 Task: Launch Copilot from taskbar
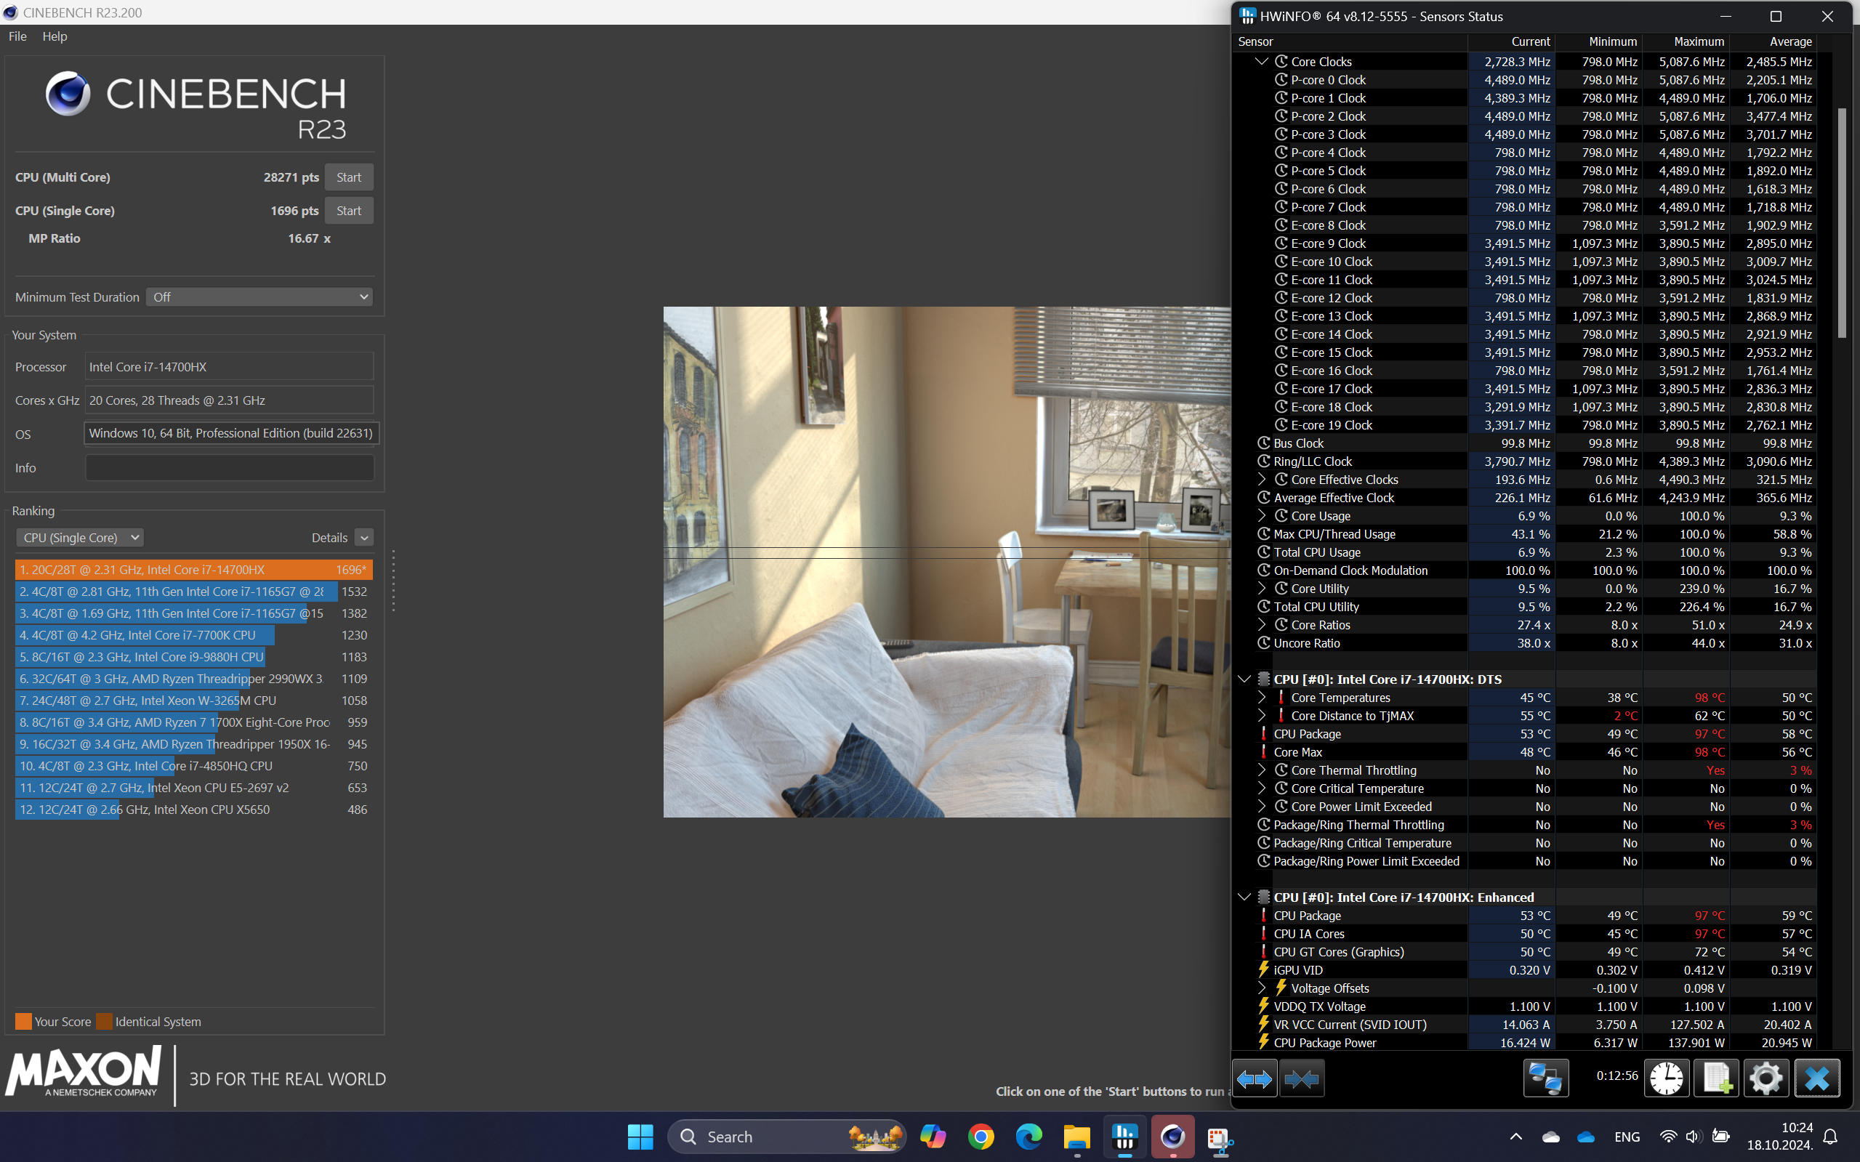[x=933, y=1137]
